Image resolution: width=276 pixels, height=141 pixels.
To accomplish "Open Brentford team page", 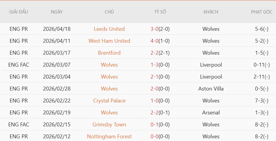I will (109, 53).
